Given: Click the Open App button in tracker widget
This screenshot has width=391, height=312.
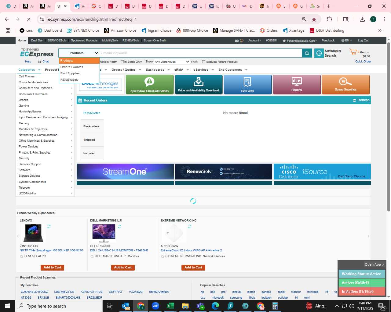Looking at the screenshot, I should pyautogui.click(x=375, y=264).
